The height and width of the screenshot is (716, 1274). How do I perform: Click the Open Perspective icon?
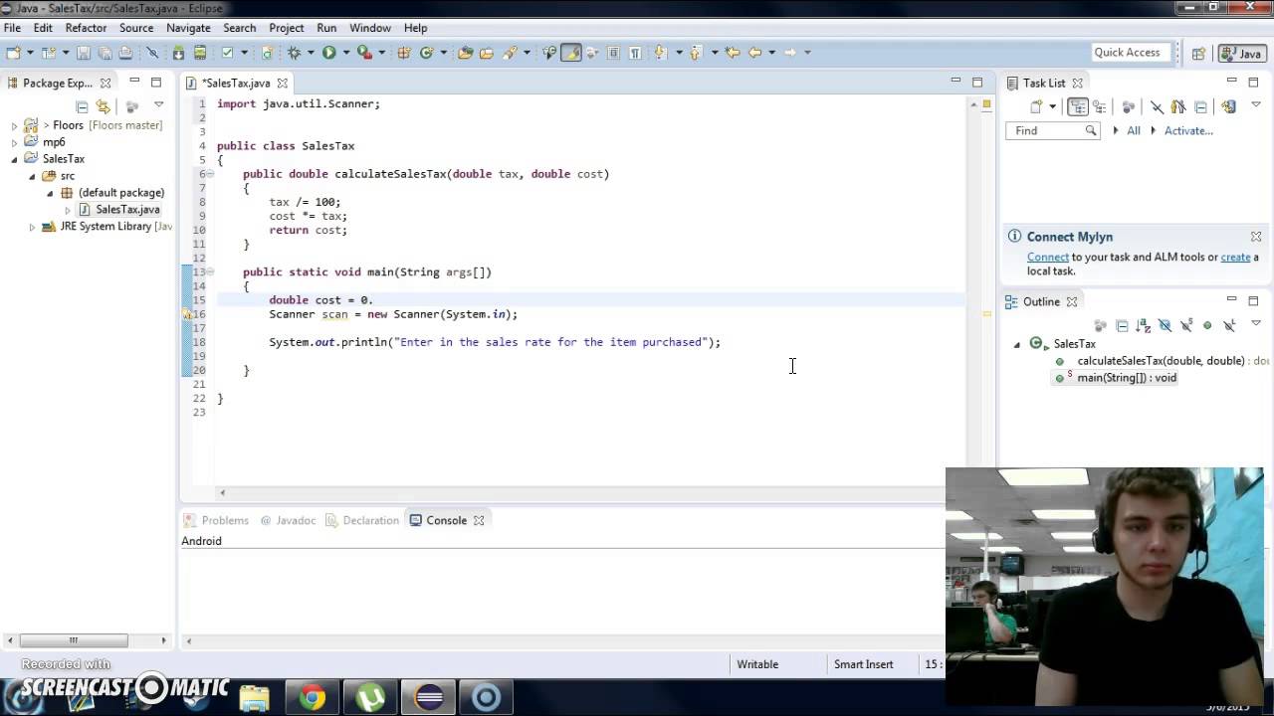click(1198, 54)
